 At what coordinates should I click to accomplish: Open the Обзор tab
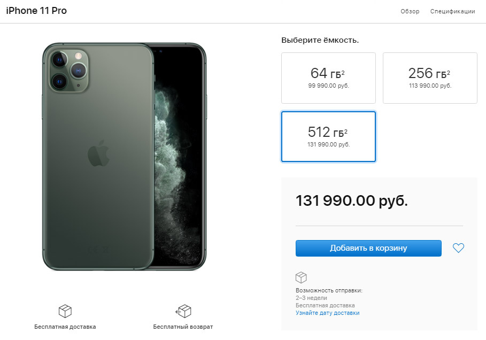pyautogui.click(x=410, y=11)
